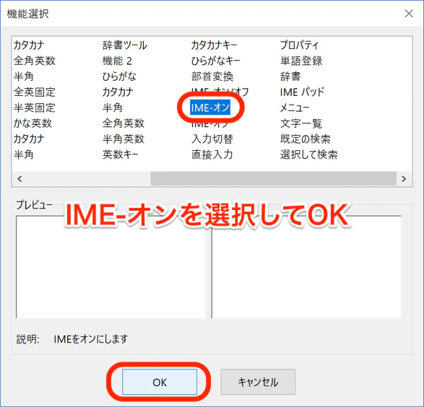Choose 辞書ツール in the function list

125,45
